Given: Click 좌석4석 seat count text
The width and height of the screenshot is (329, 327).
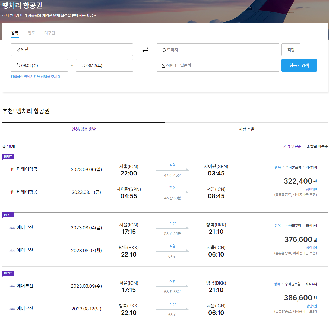Looking at the screenshot, I should coord(311,284).
